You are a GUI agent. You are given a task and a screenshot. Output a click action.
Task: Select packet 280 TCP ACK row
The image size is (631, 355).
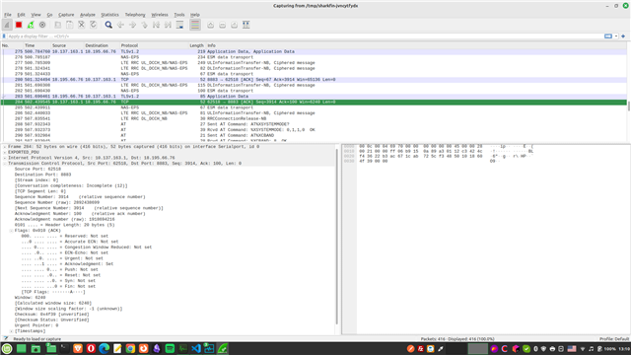click(x=314, y=80)
